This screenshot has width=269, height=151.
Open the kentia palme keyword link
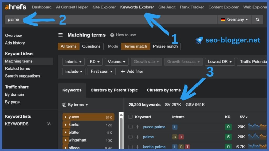click(x=154, y=147)
